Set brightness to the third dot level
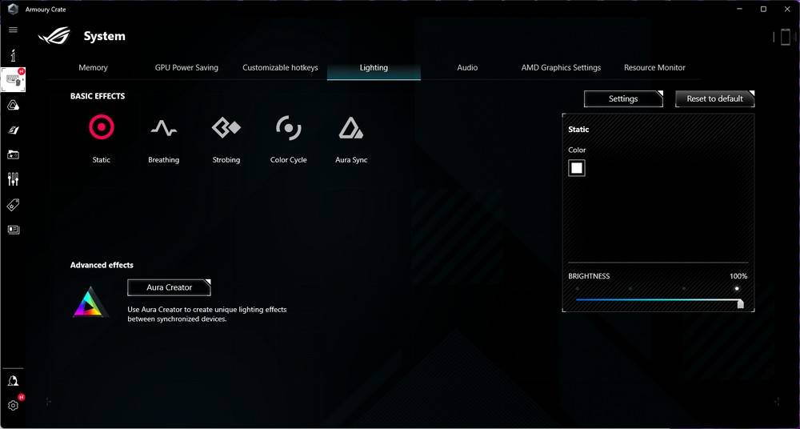This screenshot has width=800, height=429. pyautogui.click(x=684, y=289)
